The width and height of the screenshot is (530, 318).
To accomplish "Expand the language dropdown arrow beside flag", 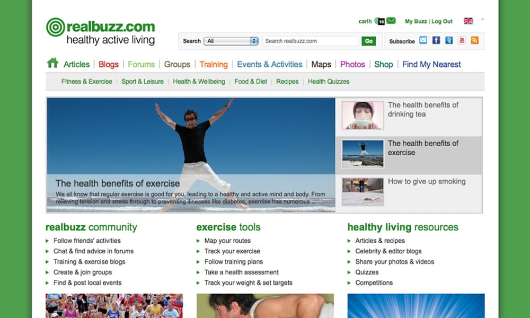I will (483, 20).
